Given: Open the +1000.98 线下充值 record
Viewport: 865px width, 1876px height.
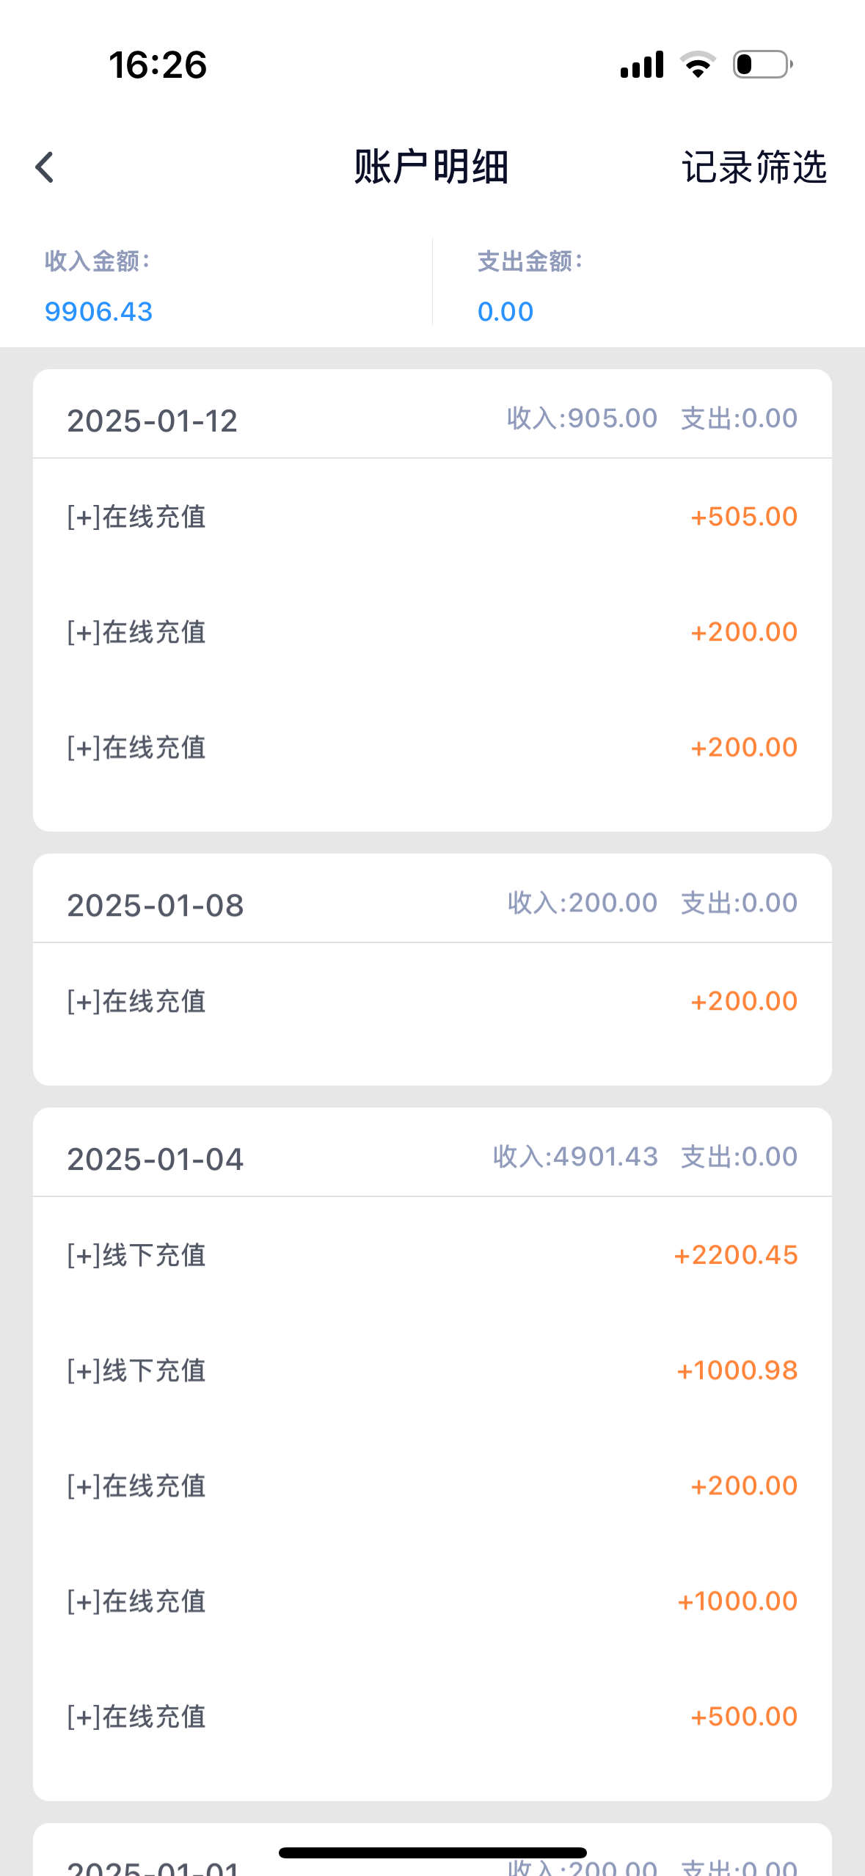Looking at the screenshot, I should coord(431,1370).
